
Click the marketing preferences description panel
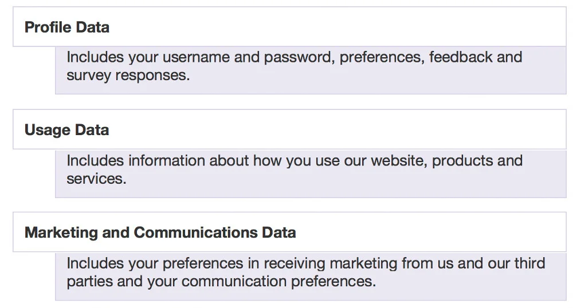[x=311, y=277]
